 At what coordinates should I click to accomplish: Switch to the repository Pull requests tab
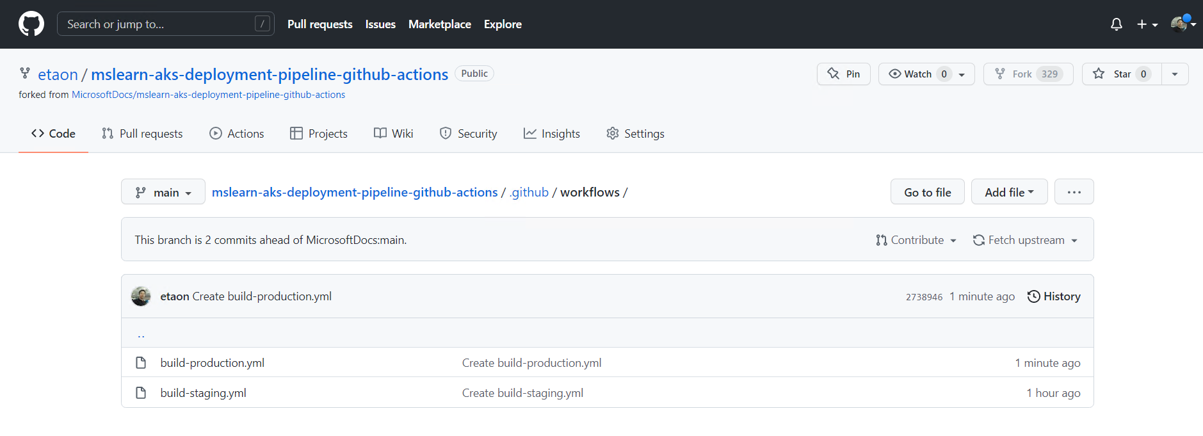pos(142,133)
